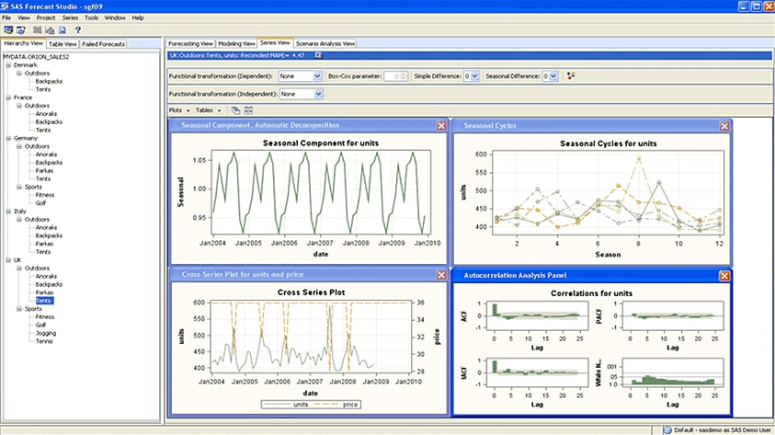Select the Series View tab
The image size is (775, 435).
(x=275, y=43)
